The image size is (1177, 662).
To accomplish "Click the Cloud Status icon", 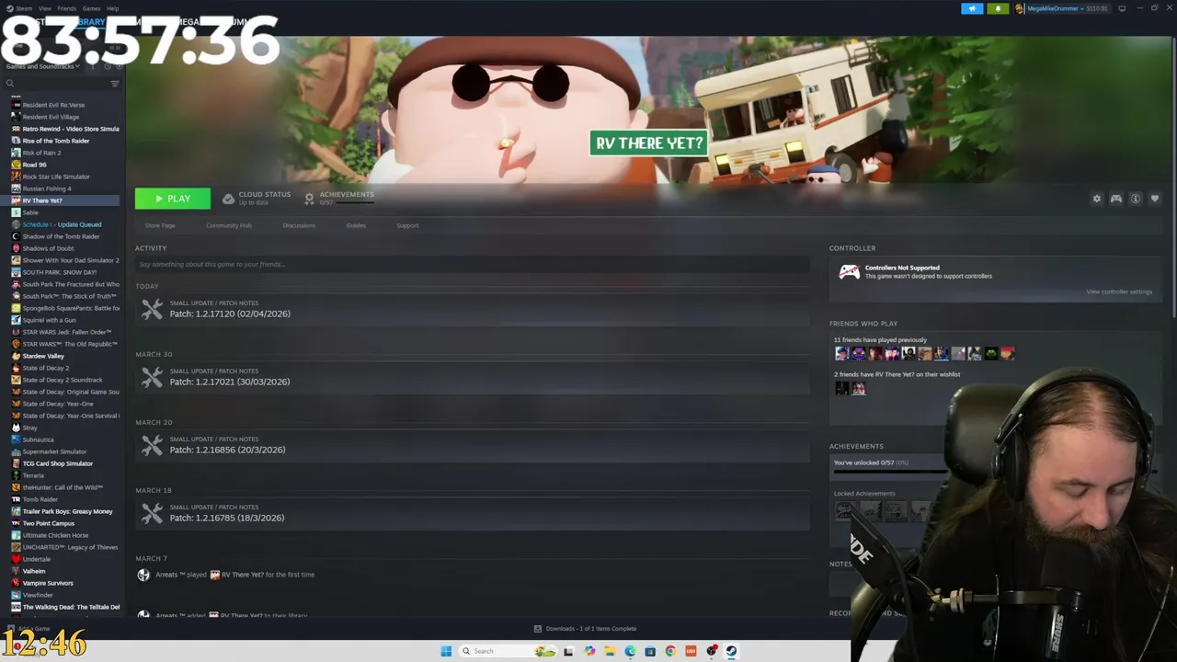I will 228,199.
